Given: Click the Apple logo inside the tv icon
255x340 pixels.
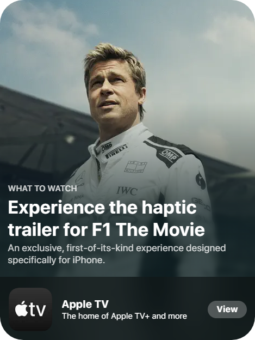Looking at the screenshot, I should [x=21, y=308].
